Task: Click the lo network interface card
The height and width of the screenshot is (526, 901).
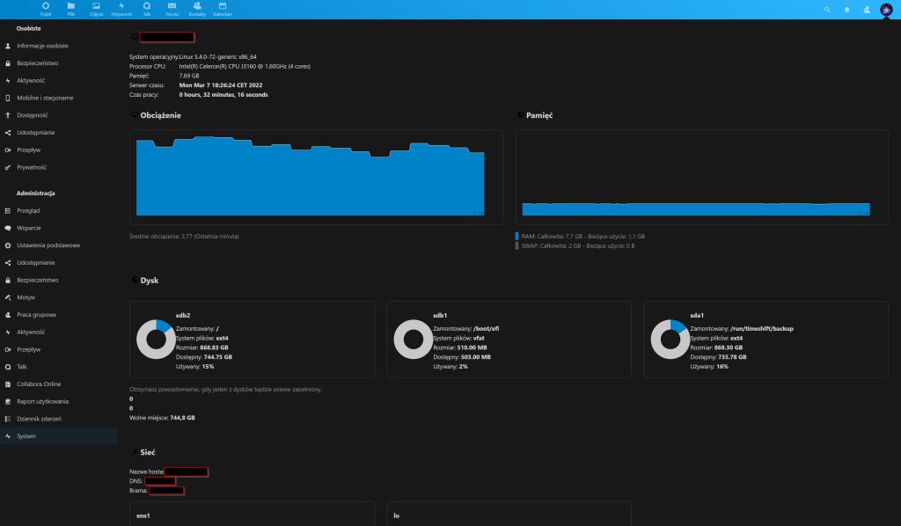Action: coord(509,514)
